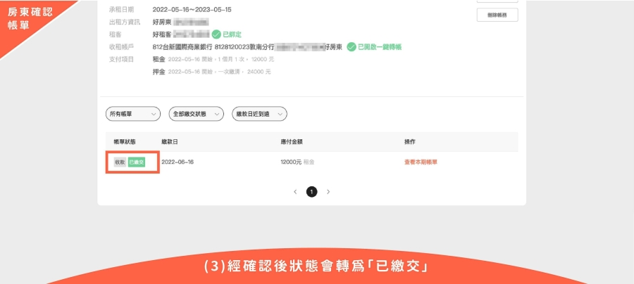Go to next page with right arrow
The image size is (634, 284).
(328, 192)
